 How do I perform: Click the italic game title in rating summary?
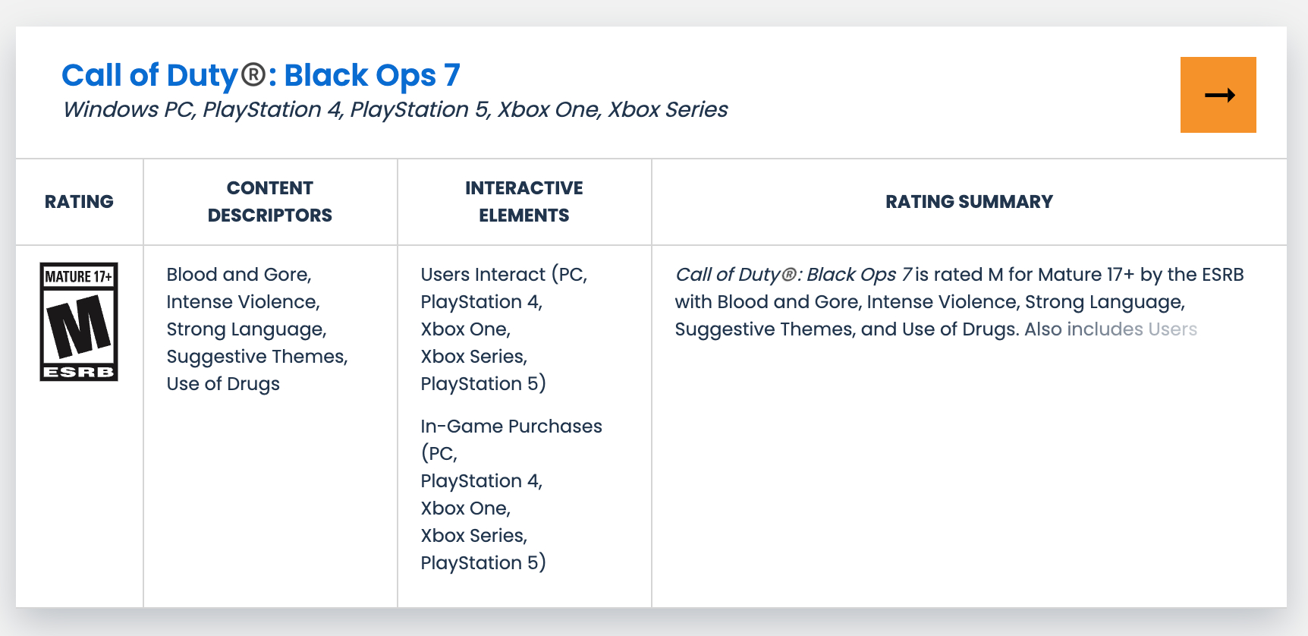tap(793, 275)
